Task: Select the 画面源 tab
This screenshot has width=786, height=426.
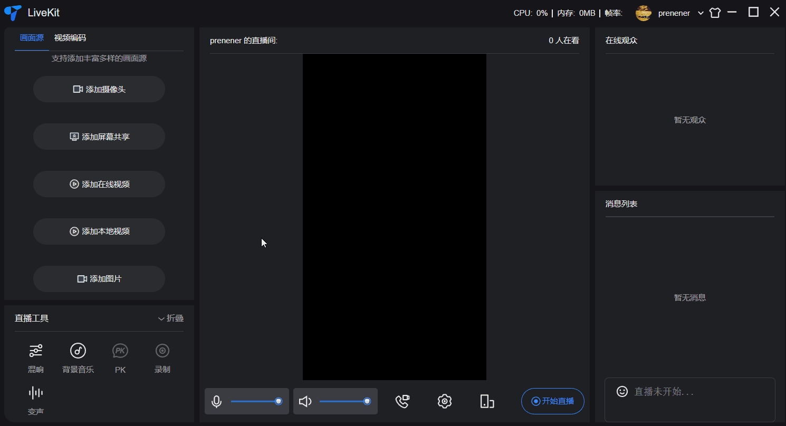Action: click(x=32, y=38)
